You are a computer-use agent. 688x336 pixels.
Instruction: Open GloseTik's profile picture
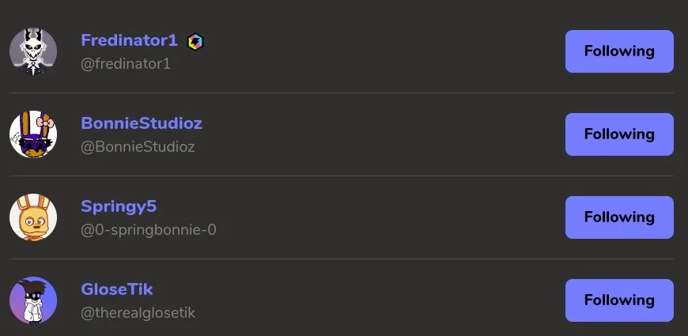click(x=33, y=300)
